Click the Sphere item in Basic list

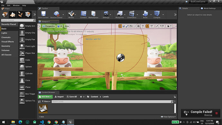(x=27, y=67)
